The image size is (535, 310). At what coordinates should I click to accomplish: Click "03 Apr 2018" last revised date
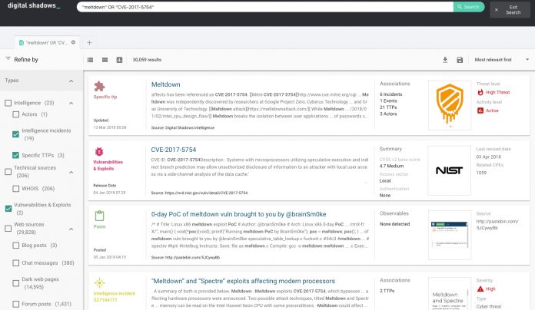coord(489,157)
